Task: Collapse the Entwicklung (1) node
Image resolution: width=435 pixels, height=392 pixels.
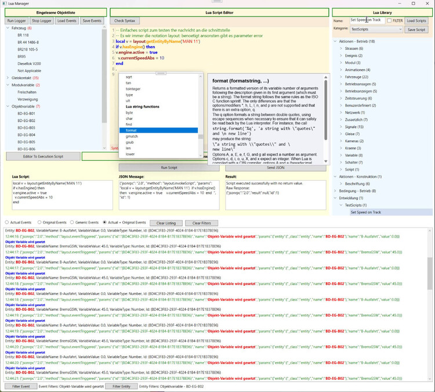Action: pyautogui.click(x=335, y=198)
